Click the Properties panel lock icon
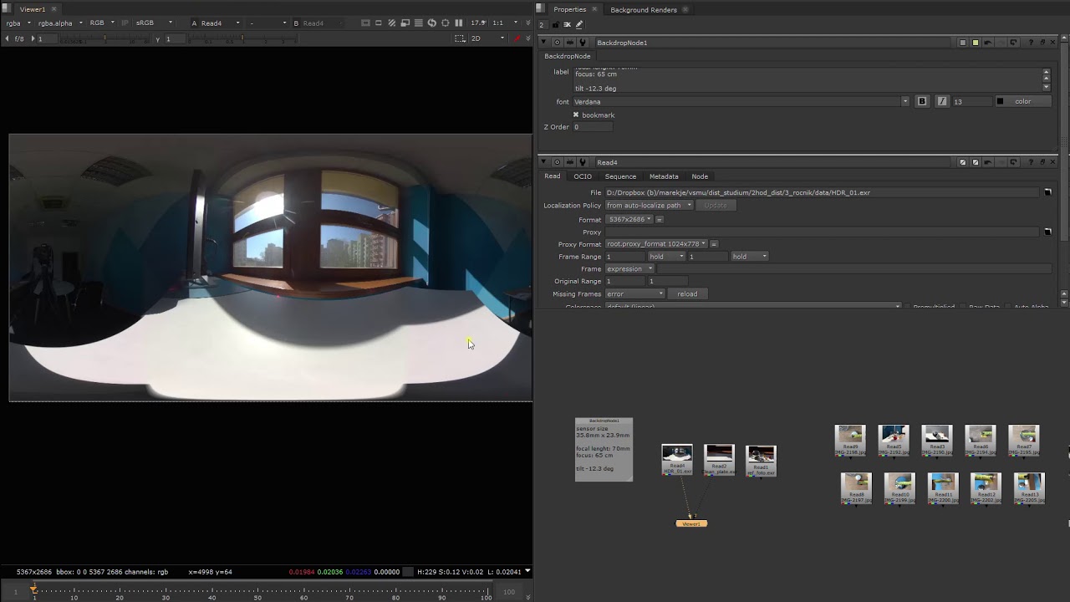 [555, 25]
